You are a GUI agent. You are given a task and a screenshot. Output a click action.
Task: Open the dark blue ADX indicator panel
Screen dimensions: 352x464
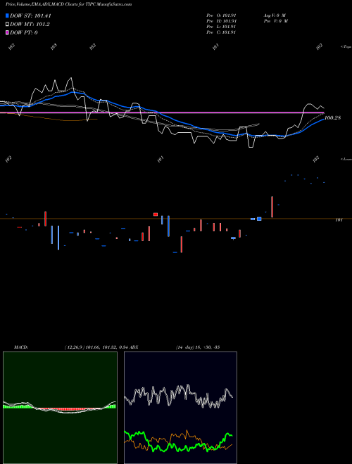coord(180,408)
